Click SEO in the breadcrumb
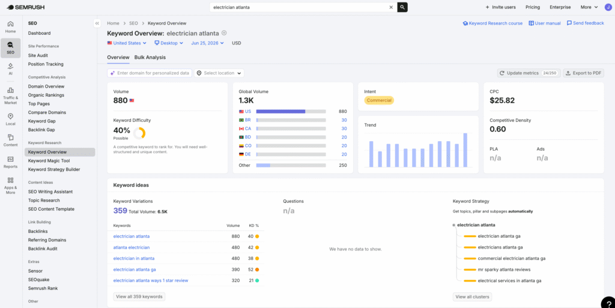 pyautogui.click(x=133, y=23)
